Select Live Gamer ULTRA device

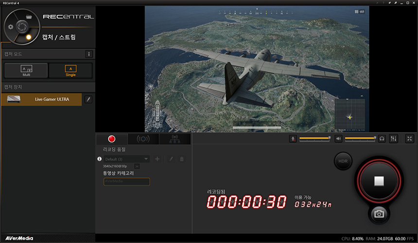42,99
